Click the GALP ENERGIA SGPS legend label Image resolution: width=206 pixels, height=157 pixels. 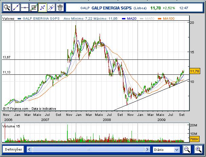pyautogui.click(x=41, y=19)
